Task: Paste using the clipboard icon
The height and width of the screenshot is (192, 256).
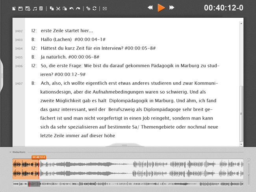Action: point(65,9)
